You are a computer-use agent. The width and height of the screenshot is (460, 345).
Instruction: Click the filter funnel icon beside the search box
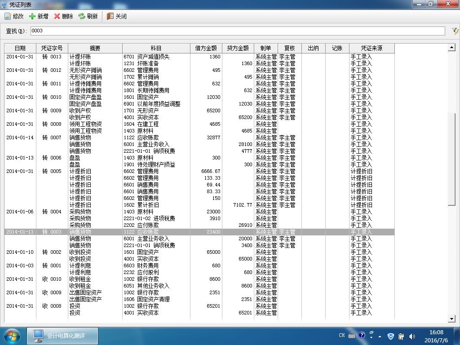(x=455, y=31)
